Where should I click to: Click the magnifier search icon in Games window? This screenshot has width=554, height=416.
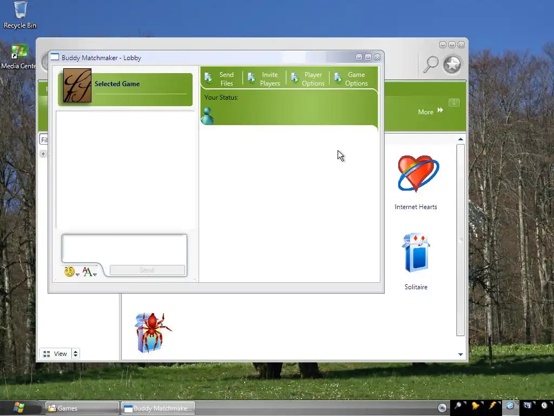[430, 65]
